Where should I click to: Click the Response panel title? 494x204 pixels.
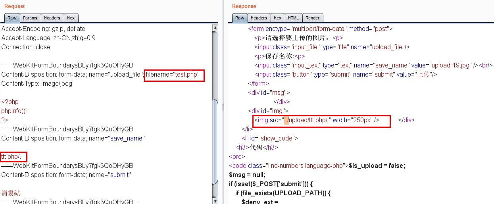(244, 6)
